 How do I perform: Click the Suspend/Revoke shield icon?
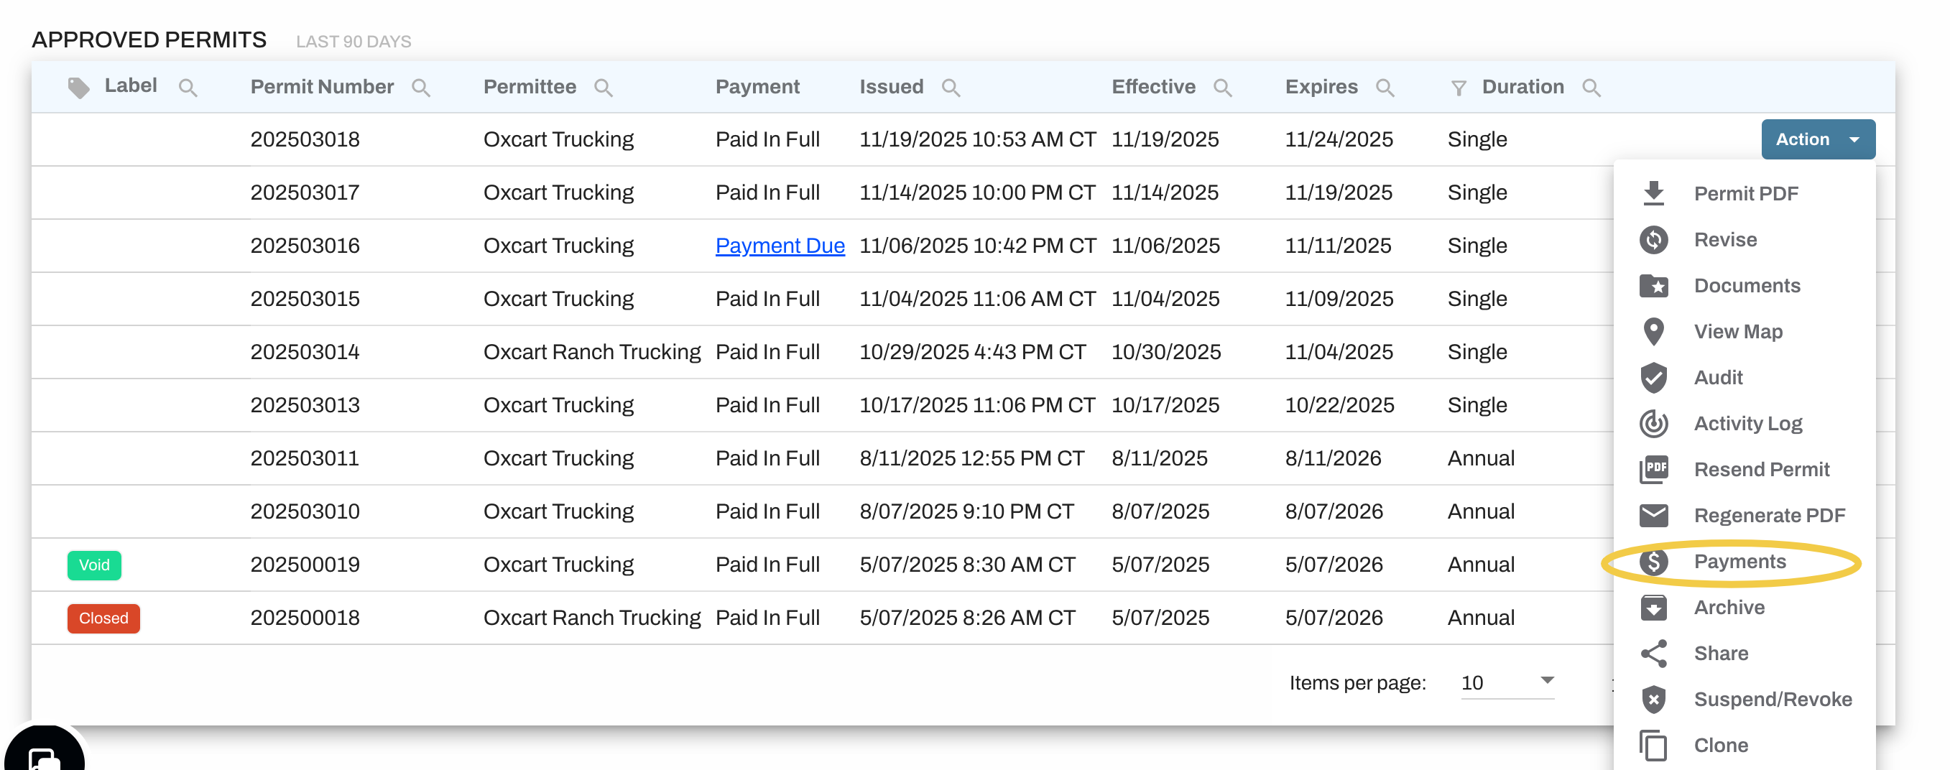1654,699
